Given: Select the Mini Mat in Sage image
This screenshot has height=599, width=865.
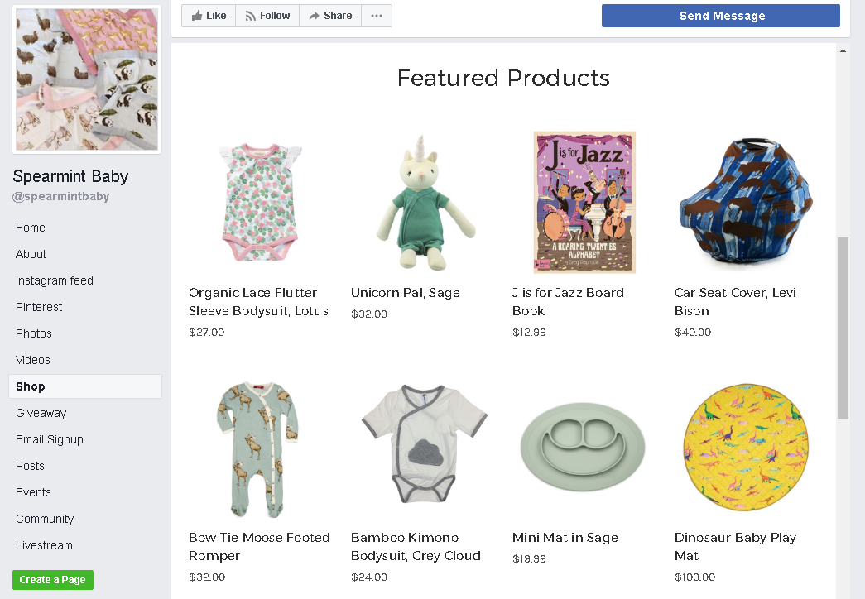Looking at the screenshot, I should coord(583,448).
